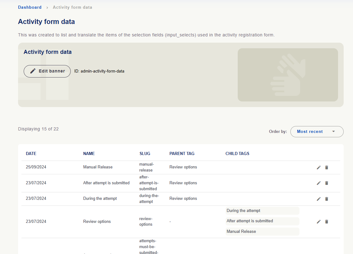The width and height of the screenshot is (353, 254).
Task: Click the ID admin-activity-form-data text
Action: (99, 71)
